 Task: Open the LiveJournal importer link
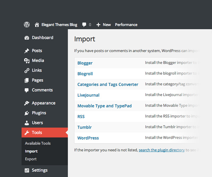(x=88, y=95)
